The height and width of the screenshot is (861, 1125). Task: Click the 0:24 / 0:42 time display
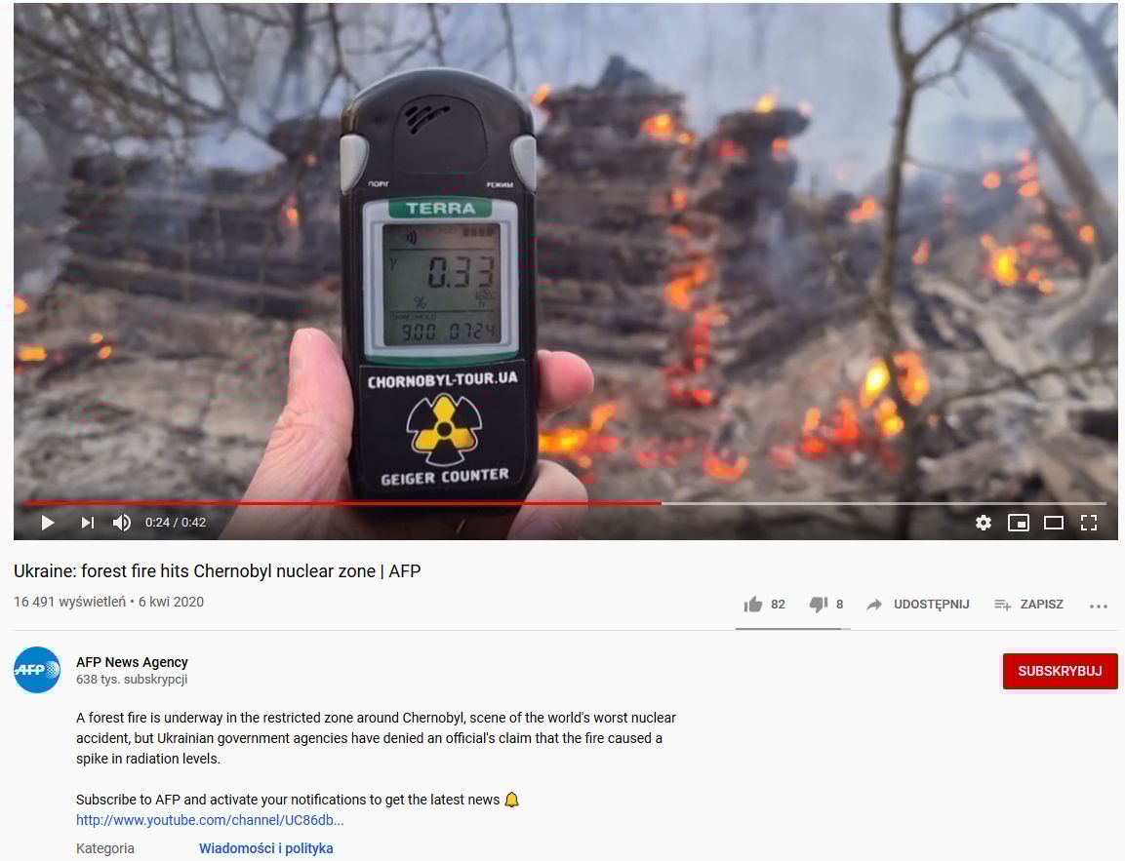(176, 523)
